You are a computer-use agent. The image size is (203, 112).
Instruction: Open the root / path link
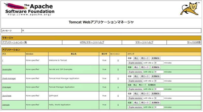tap(3, 60)
